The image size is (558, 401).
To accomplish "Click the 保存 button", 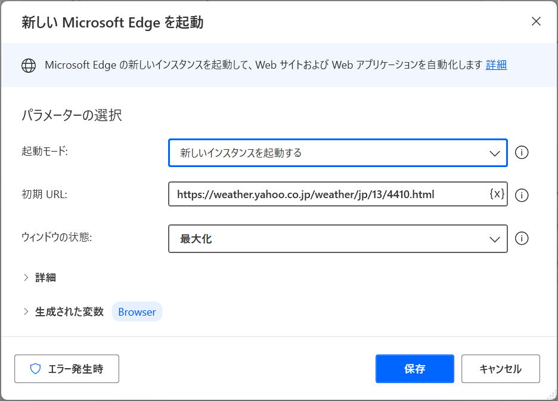I will pos(414,369).
